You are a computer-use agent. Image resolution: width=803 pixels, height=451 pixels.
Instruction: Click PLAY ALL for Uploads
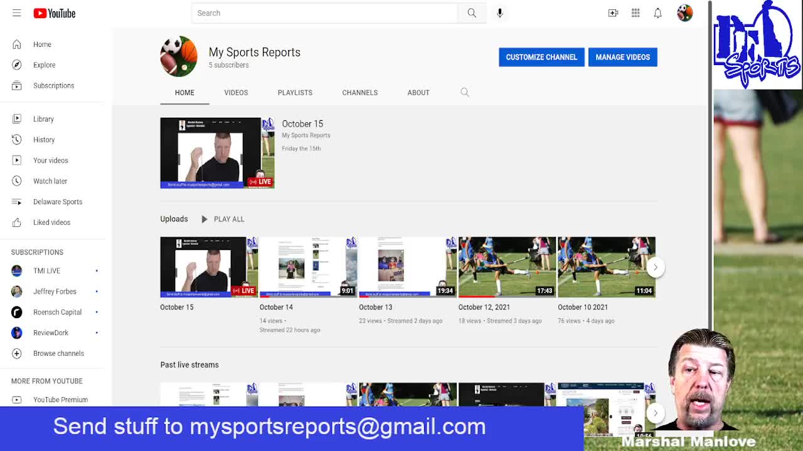pyautogui.click(x=223, y=219)
